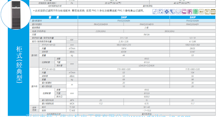
Task: Click the 7.11 / 7.8 capacity value
Action: (124, 38)
